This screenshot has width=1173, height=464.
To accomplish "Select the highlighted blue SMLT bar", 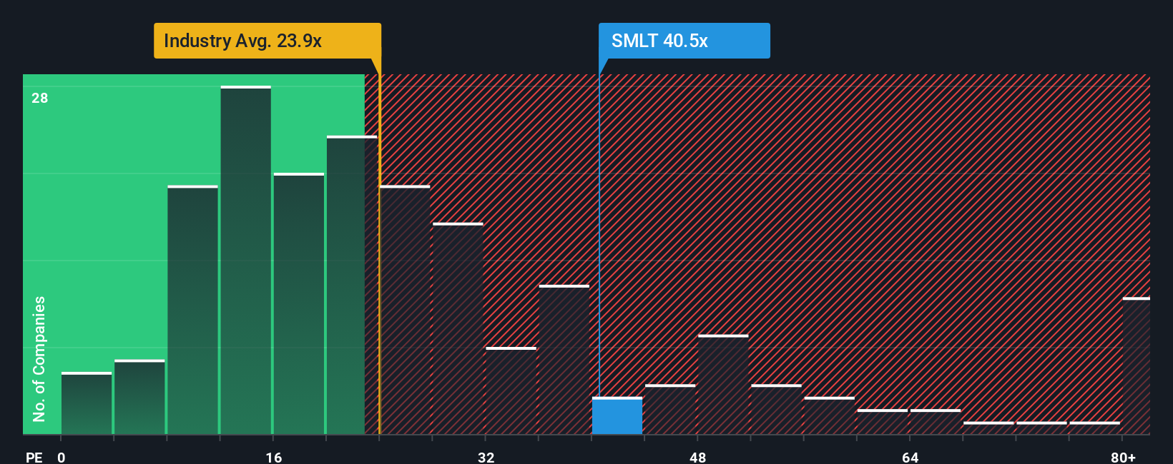I will (x=617, y=416).
